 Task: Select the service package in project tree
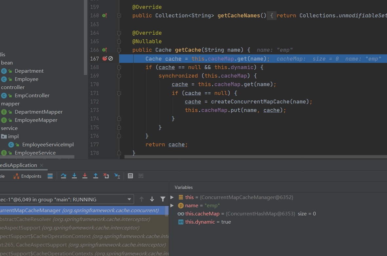(9, 128)
